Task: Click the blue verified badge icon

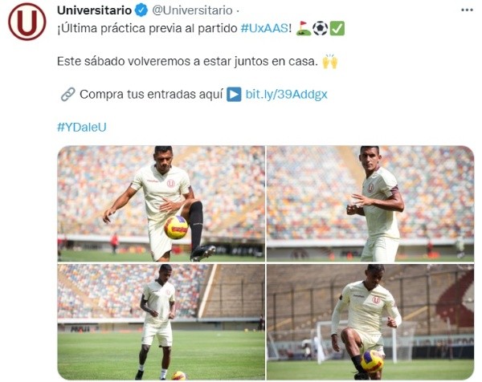Action: coord(141,10)
